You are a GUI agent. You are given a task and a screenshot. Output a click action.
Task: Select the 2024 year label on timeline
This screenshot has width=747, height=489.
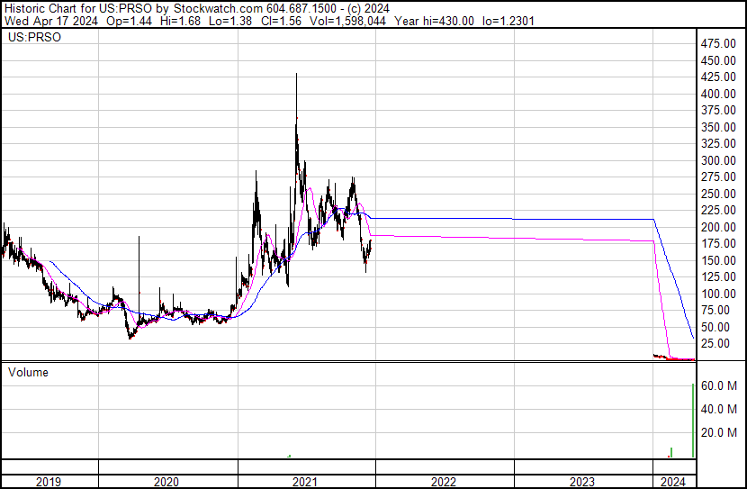(672, 482)
